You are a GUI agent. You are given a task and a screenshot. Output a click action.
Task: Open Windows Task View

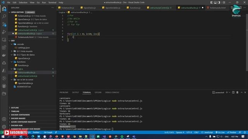15,136
